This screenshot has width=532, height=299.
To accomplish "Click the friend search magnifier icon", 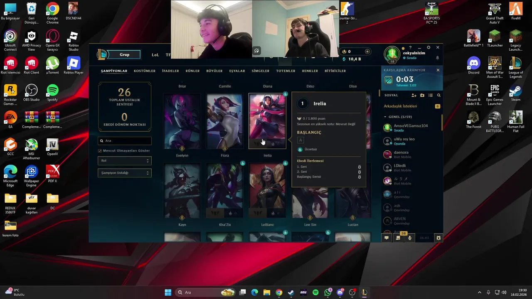I will (x=438, y=96).
